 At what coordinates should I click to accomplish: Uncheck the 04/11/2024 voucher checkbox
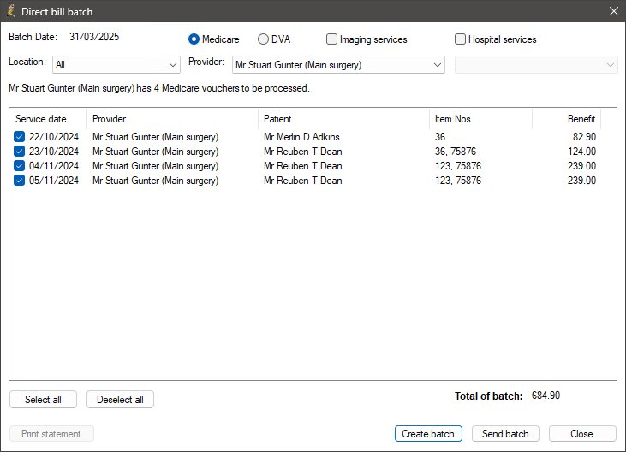19,166
